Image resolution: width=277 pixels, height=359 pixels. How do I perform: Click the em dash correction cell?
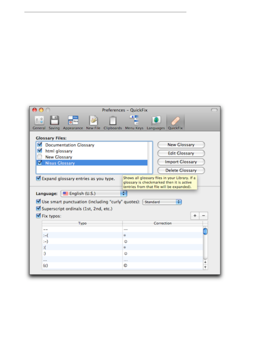coord(163,229)
